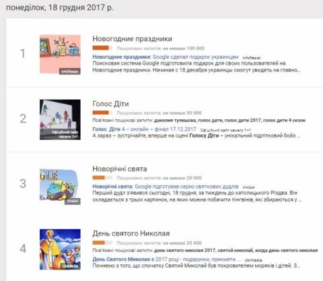Click the Голос Діти trend title
Viewport: 323px width, 281px height.
(x=110, y=104)
